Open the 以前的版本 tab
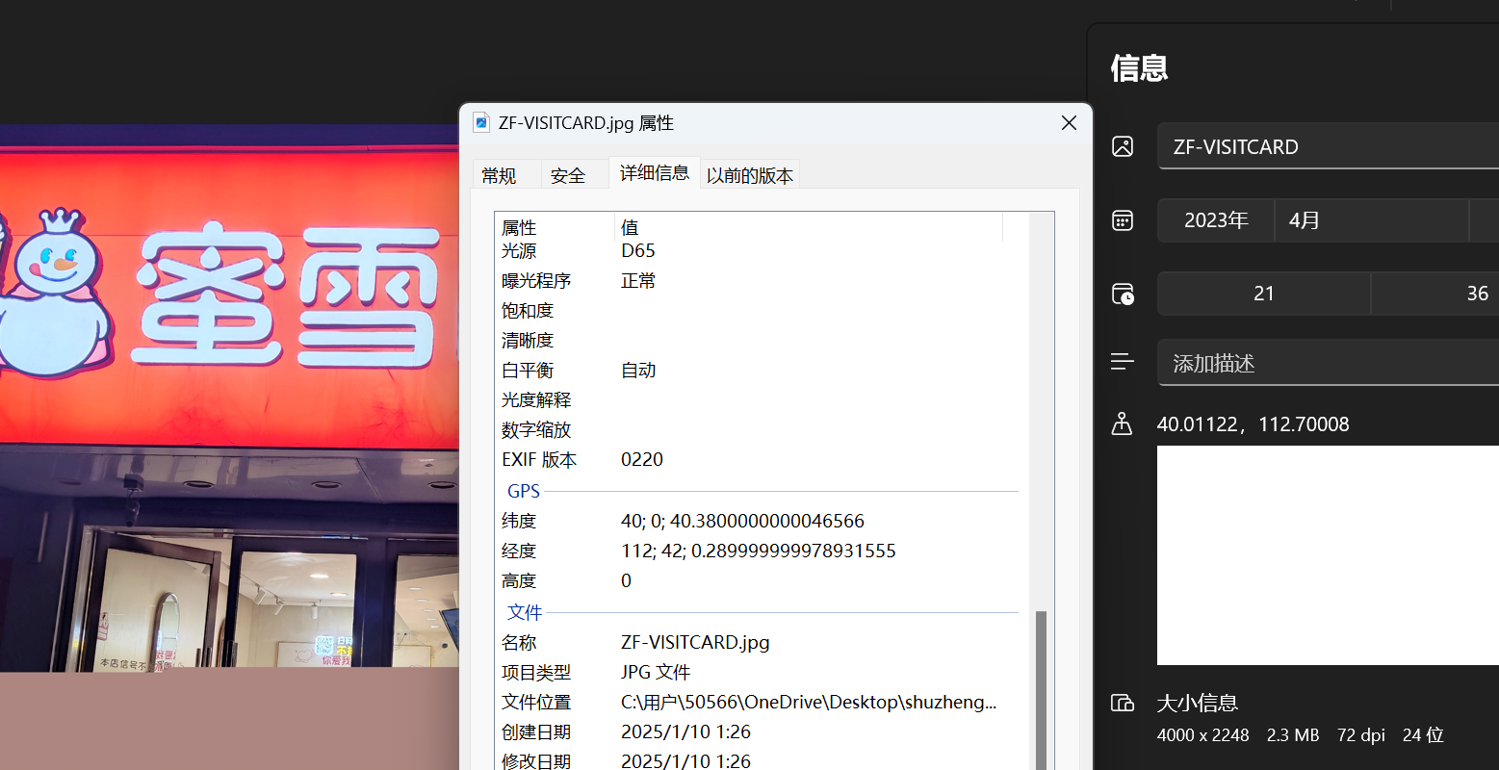Screen dimensions: 1499x770 pyautogui.click(x=750, y=175)
